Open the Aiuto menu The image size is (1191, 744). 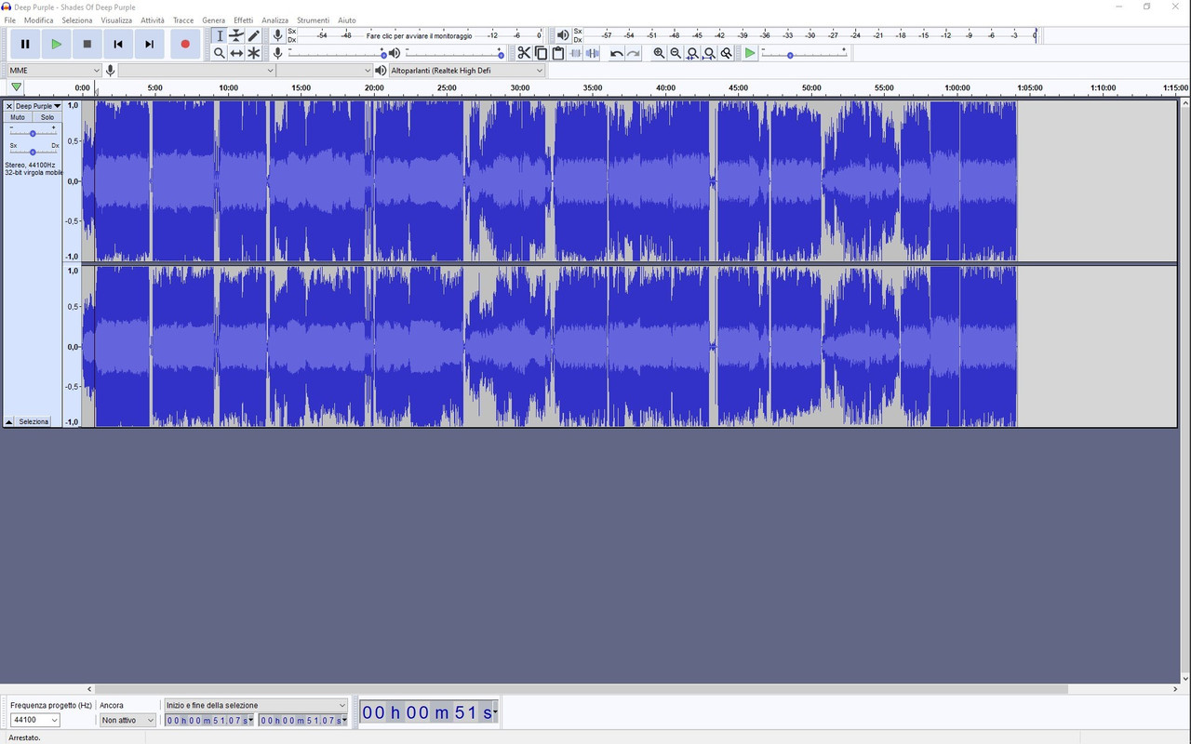[347, 20]
